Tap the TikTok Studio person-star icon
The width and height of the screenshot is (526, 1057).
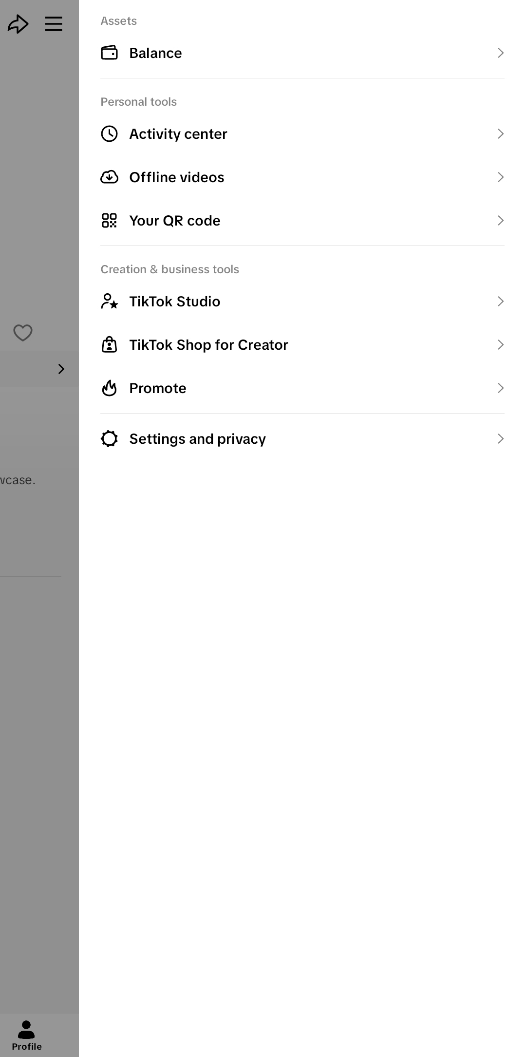pos(109,301)
